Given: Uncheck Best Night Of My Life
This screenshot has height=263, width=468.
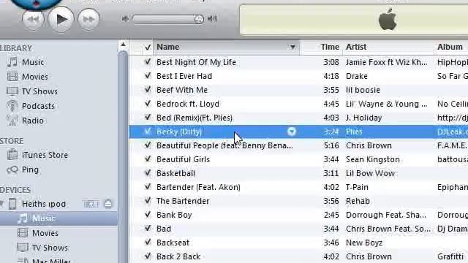Looking at the screenshot, I should point(148,62).
